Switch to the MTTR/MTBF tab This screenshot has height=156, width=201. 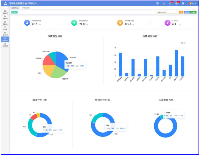(x=26, y=8)
